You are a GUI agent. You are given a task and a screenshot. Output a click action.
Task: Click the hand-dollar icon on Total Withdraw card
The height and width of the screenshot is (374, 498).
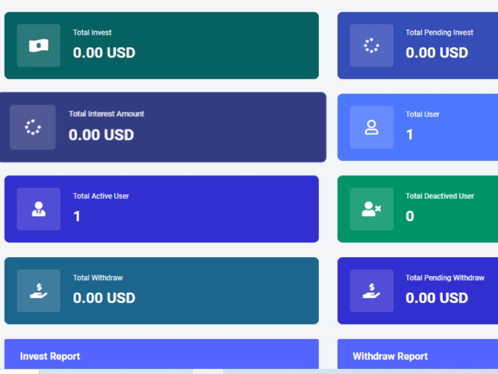[x=38, y=291]
